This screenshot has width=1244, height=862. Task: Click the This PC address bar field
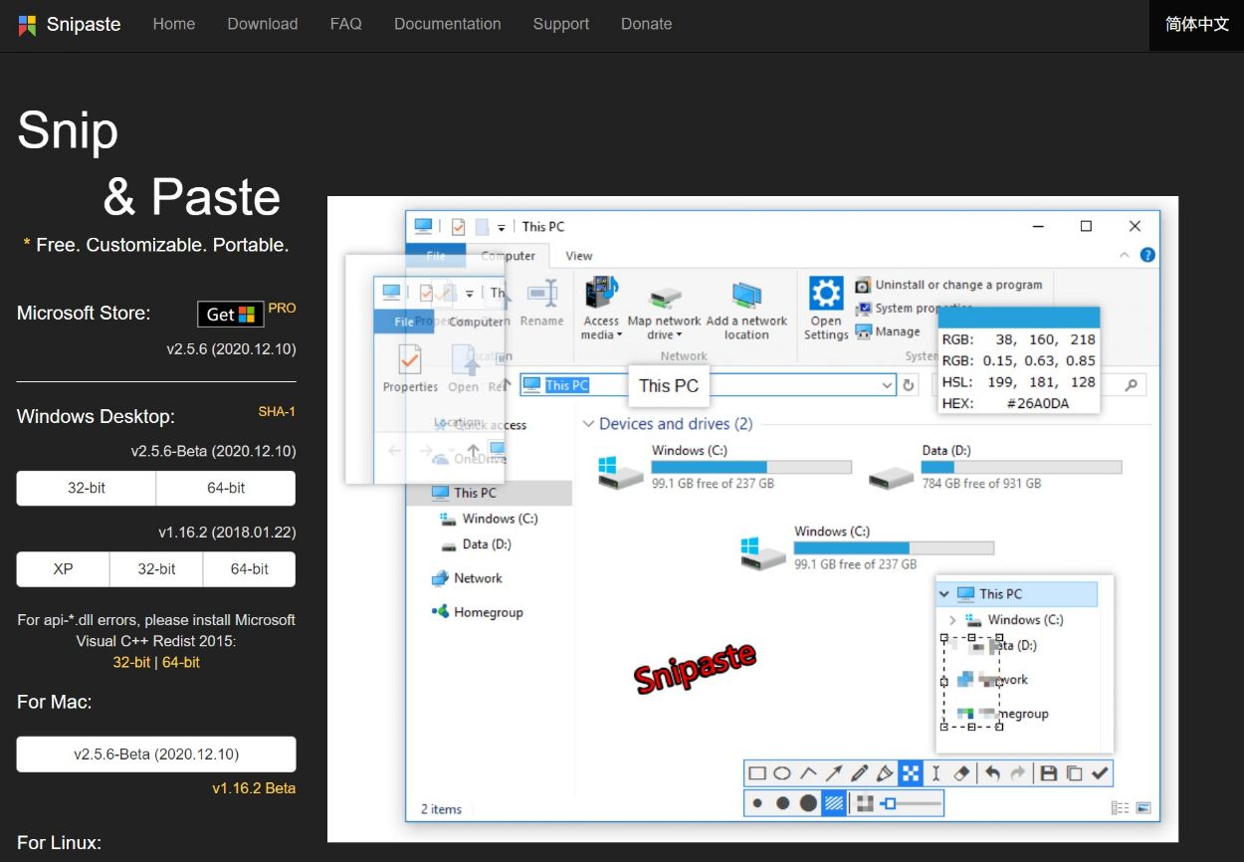[709, 385]
